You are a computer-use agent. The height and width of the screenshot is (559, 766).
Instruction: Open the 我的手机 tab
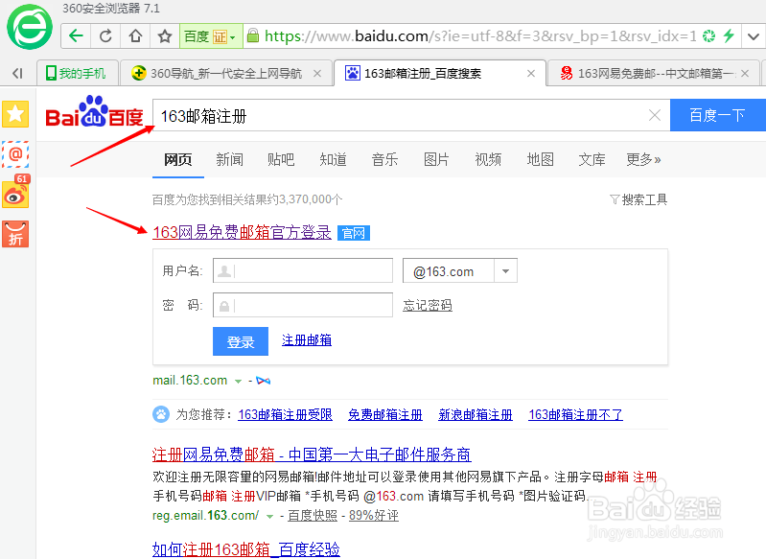pyautogui.click(x=76, y=73)
